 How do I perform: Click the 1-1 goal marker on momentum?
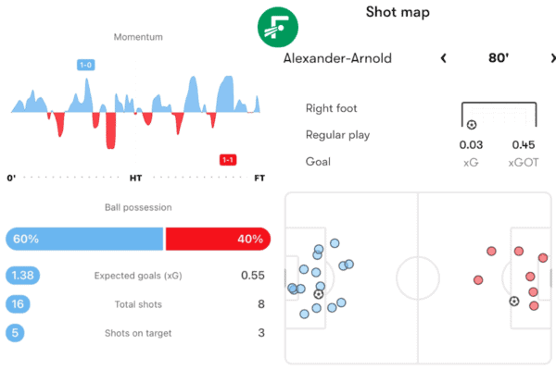[x=228, y=160]
